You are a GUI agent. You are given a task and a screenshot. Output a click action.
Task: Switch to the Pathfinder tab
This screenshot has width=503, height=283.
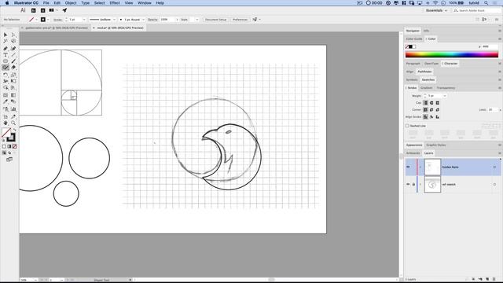tap(424, 72)
